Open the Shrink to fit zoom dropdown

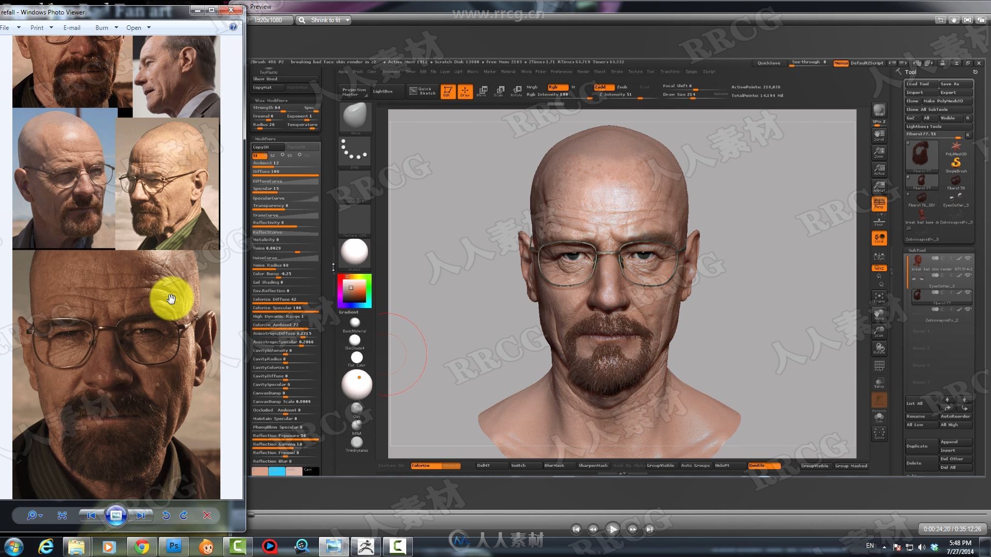tap(347, 20)
